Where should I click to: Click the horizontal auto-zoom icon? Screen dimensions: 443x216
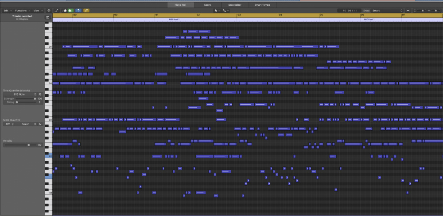[x=408, y=10]
